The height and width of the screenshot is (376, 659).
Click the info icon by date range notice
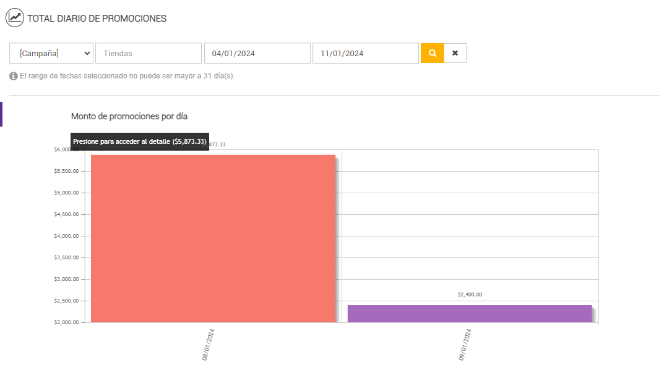point(14,76)
